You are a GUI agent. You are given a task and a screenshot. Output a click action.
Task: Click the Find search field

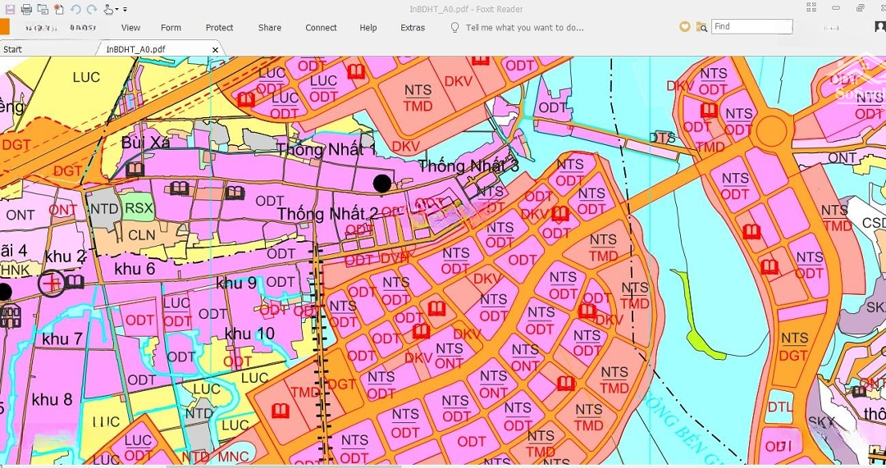[x=751, y=27]
